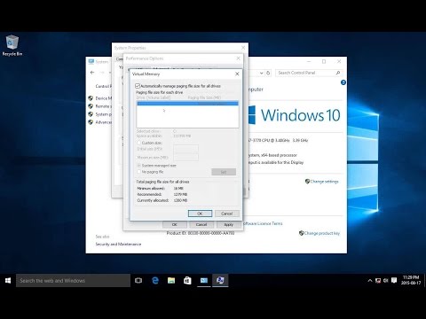Close the Virtual Memory dialog
426x319 pixels.
[237, 74]
